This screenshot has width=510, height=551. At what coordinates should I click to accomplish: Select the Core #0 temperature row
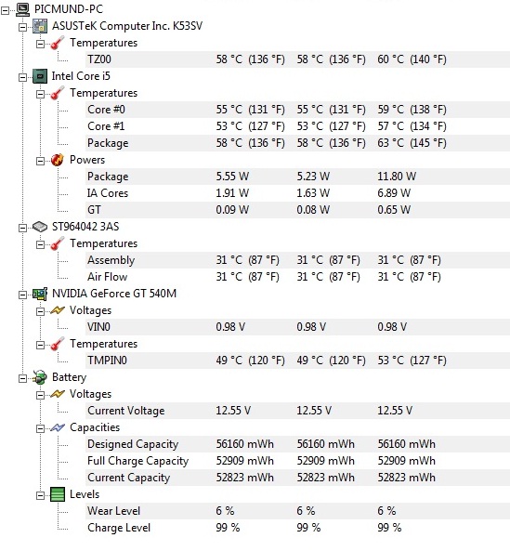tap(297, 110)
